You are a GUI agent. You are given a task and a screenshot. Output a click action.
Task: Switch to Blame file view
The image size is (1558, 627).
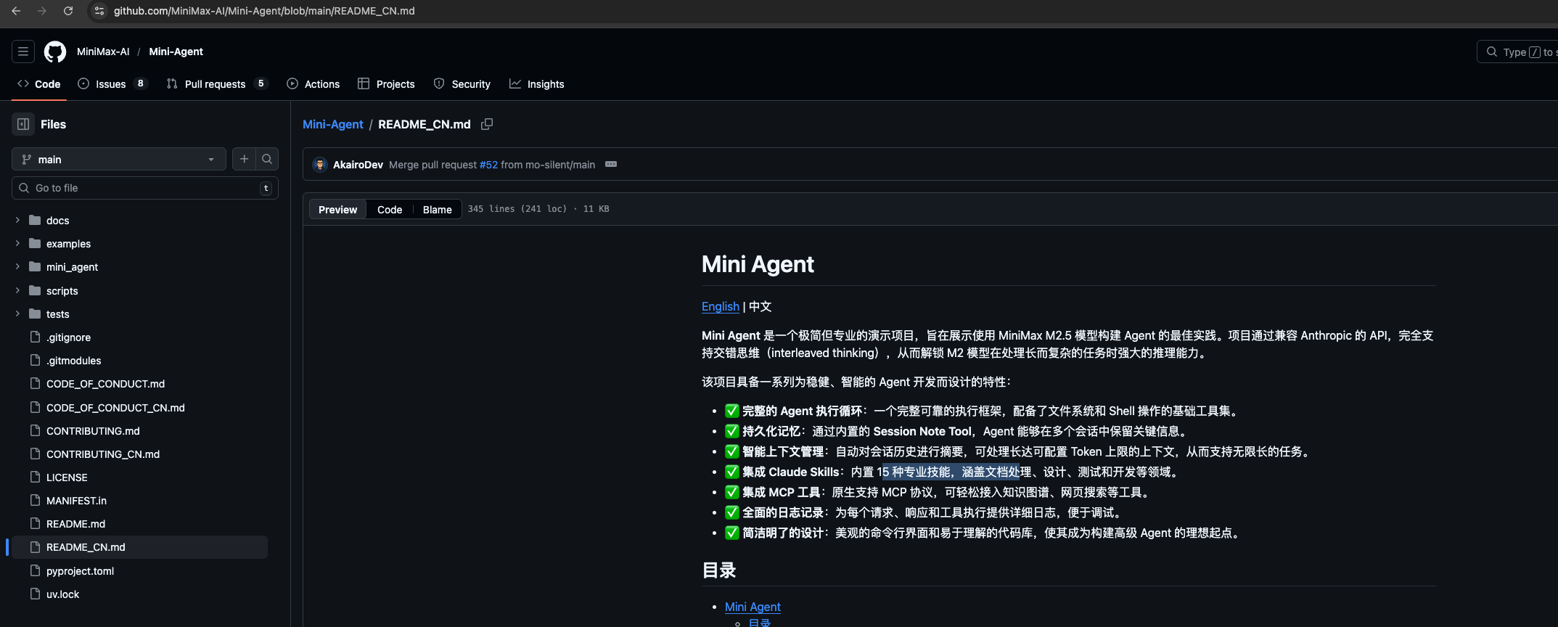(x=438, y=210)
